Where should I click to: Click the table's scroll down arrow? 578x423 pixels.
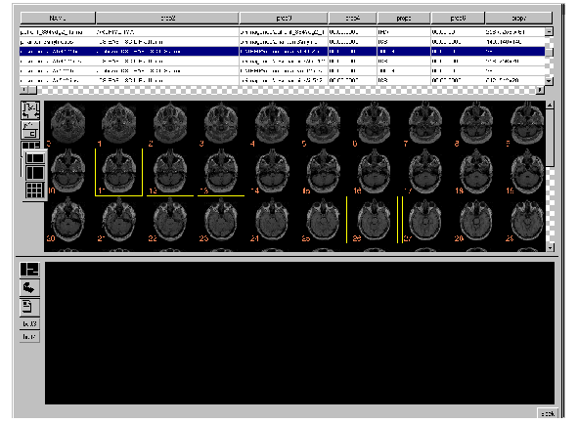click(x=549, y=81)
